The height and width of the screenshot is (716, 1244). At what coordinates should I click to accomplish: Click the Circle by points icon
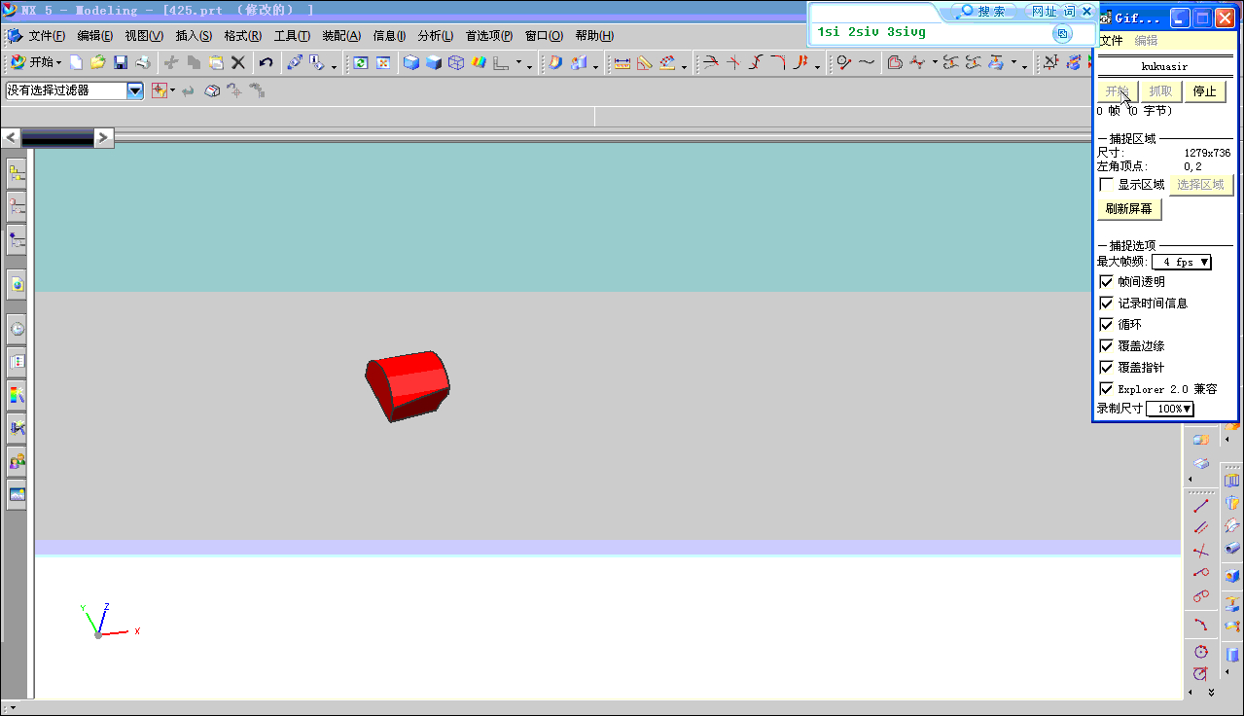pyautogui.click(x=1201, y=651)
